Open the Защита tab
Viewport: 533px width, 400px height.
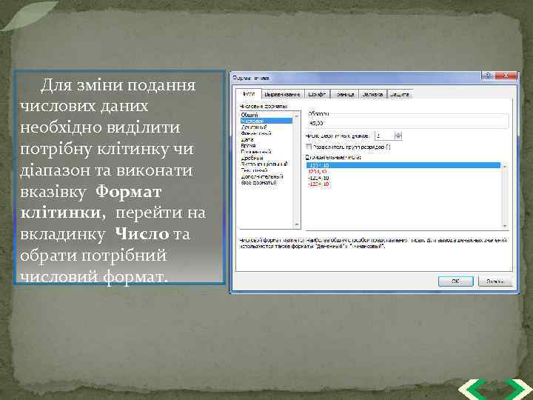(x=400, y=95)
